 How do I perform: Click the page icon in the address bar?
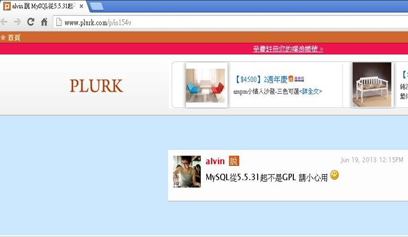pyautogui.click(x=59, y=22)
